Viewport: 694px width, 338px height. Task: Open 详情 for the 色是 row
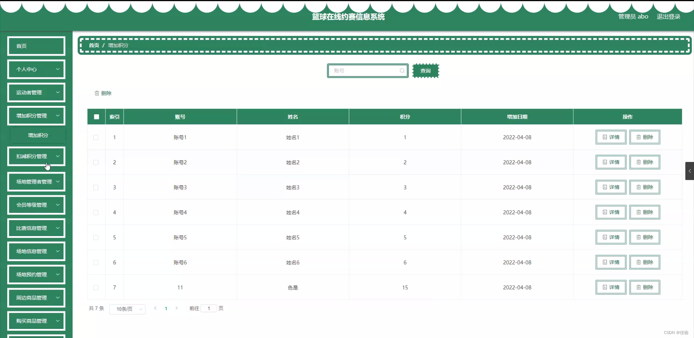tap(611, 287)
